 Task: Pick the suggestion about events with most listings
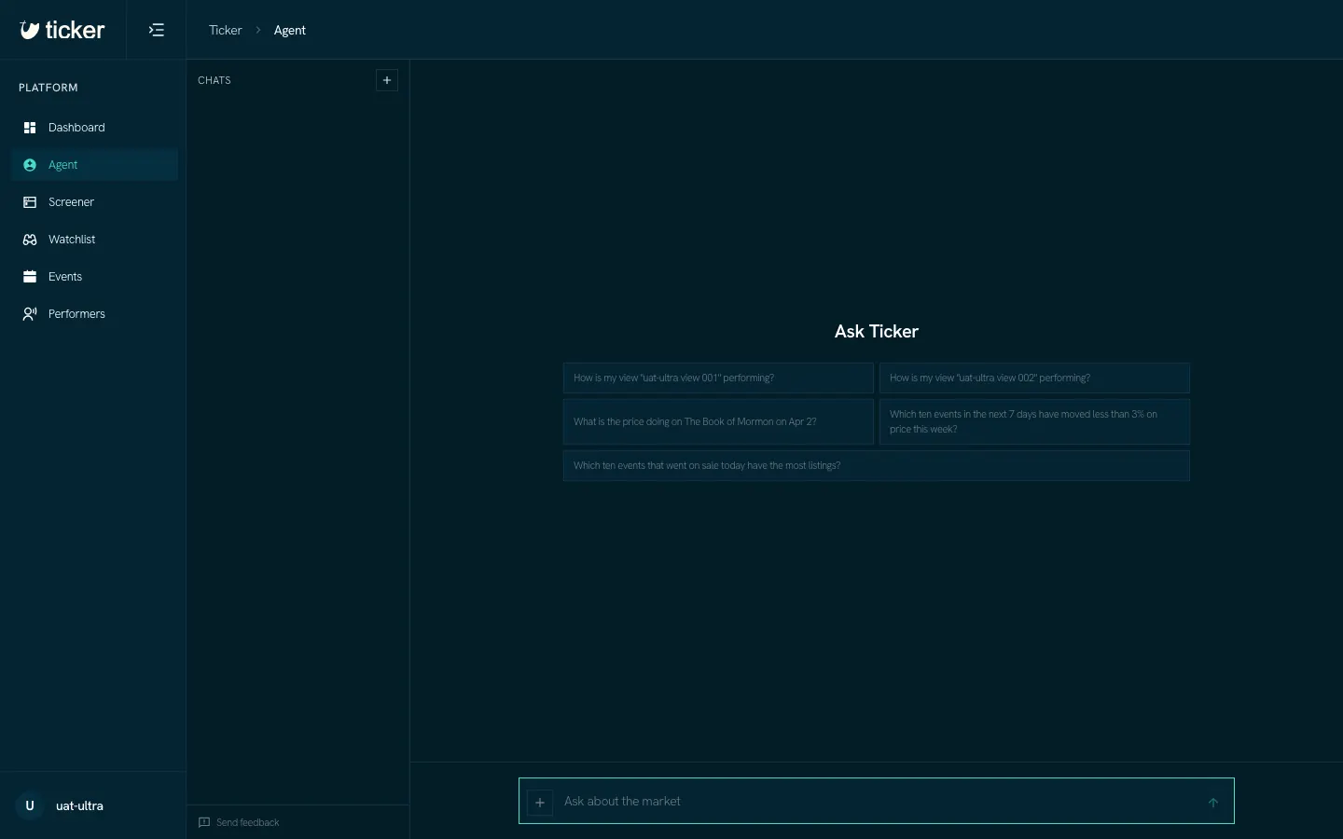(x=877, y=465)
